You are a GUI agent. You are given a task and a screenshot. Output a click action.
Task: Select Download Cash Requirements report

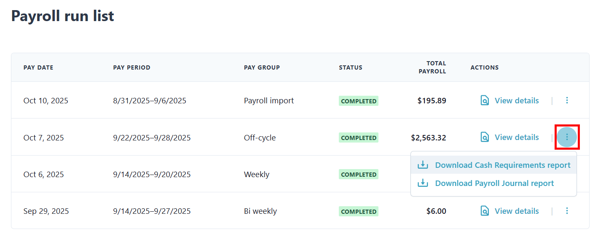502,165
